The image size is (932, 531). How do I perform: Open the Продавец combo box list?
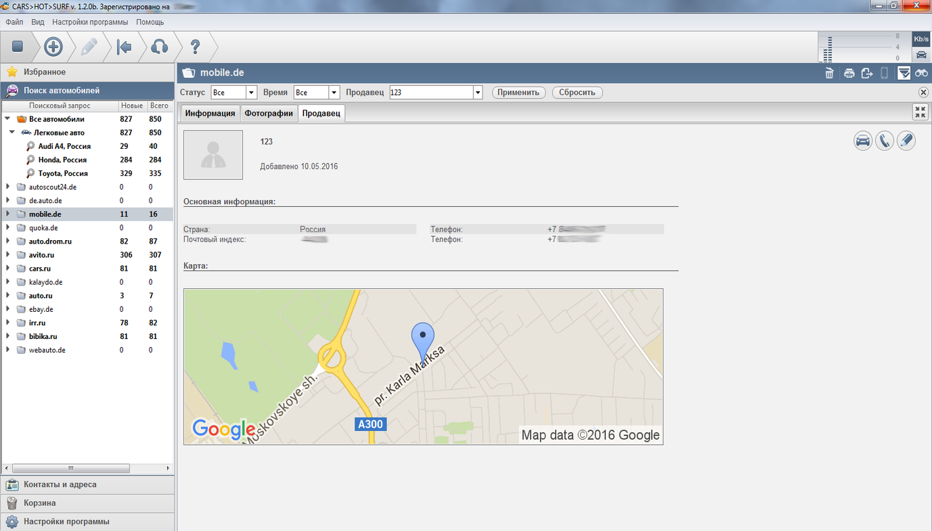click(477, 93)
